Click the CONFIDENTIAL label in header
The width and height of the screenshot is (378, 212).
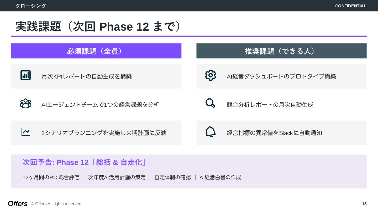350,6
